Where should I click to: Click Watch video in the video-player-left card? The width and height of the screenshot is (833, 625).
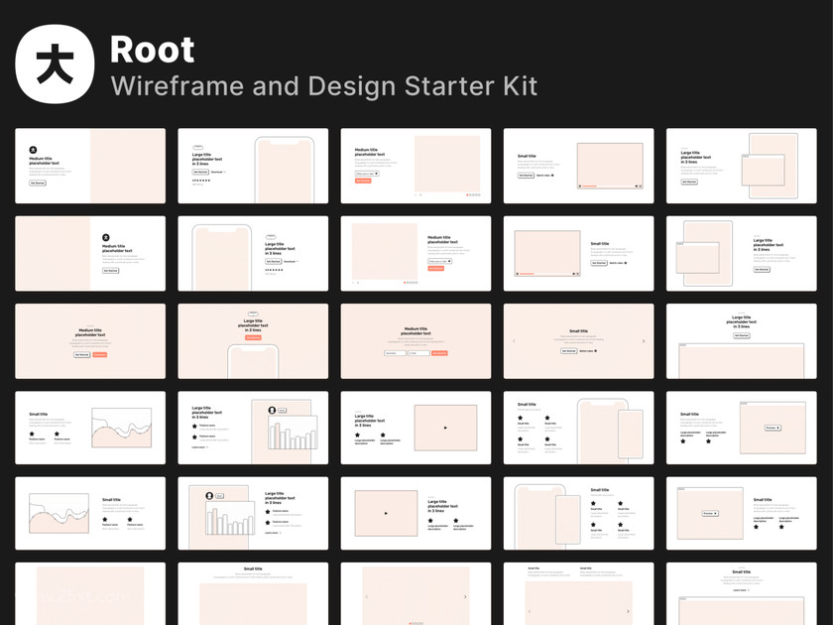(x=618, y=263)
